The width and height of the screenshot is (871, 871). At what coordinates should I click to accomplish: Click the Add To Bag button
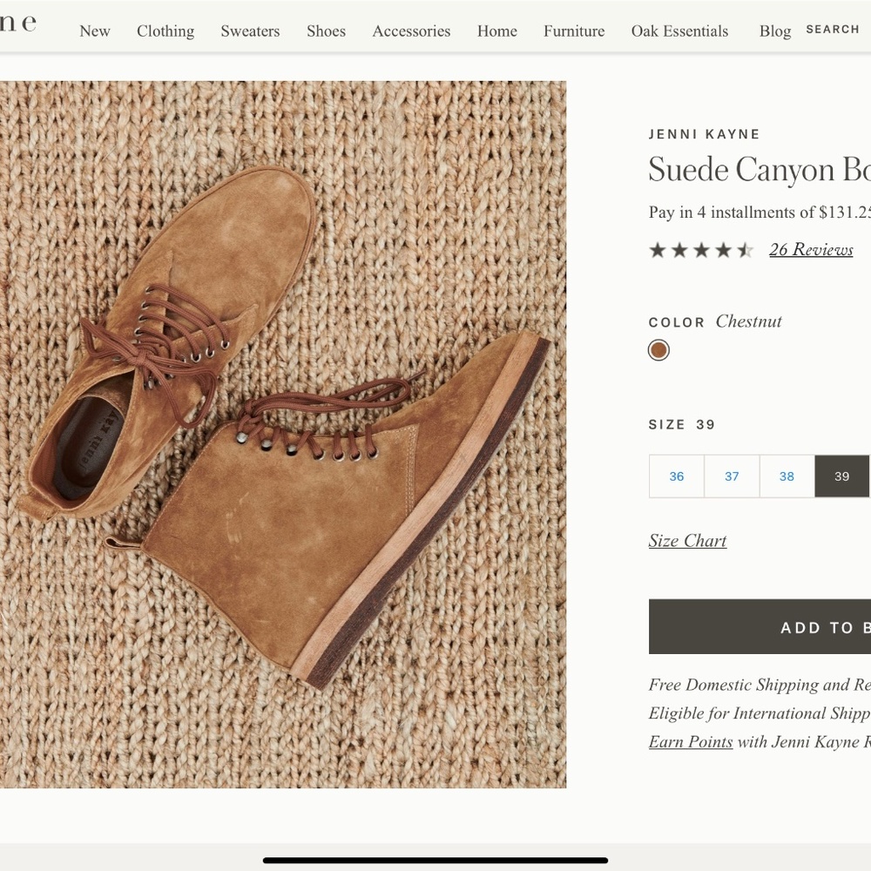(x=760, y=626)
